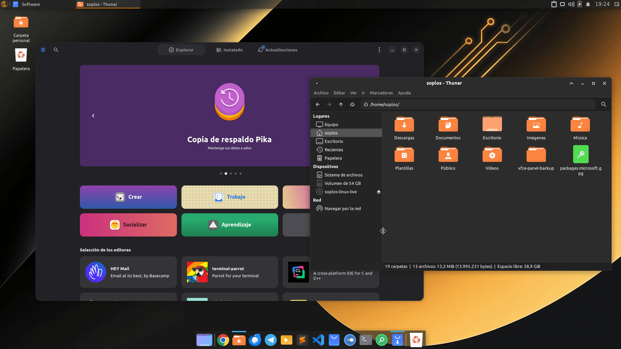Open the Ayuda menu

point(404,93)
